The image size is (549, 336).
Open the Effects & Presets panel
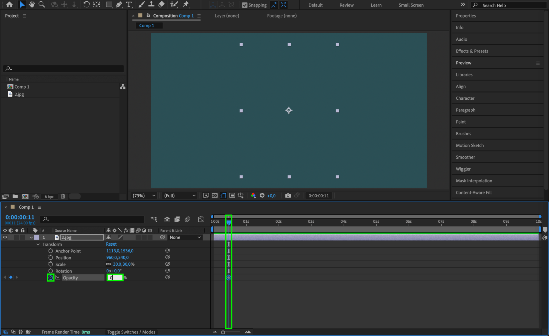point(472,51)
